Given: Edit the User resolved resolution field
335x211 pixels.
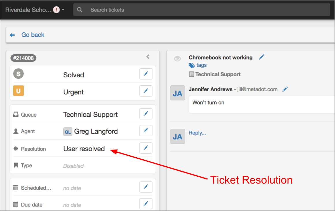Looking at the screenshot, I should [146, 148].
